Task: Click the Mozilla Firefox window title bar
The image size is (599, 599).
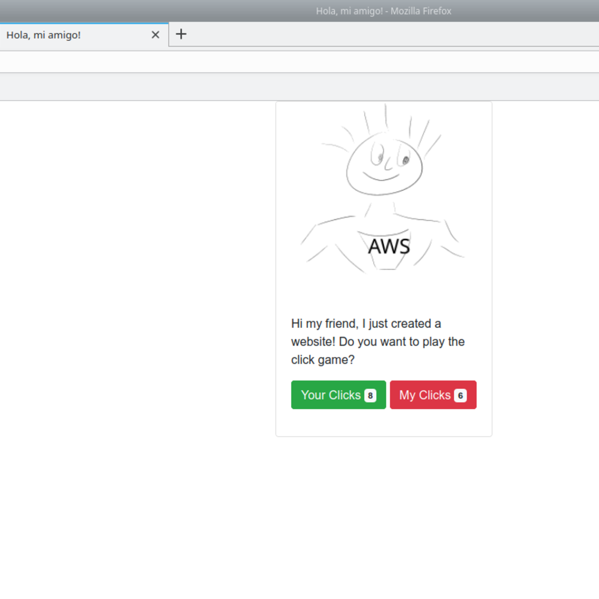Action: pyautogui.click(x=299, y=10)
